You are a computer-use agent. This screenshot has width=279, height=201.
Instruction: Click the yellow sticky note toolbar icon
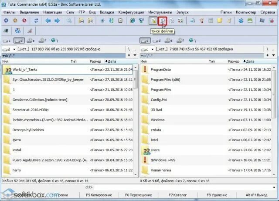tap(220, 20)
